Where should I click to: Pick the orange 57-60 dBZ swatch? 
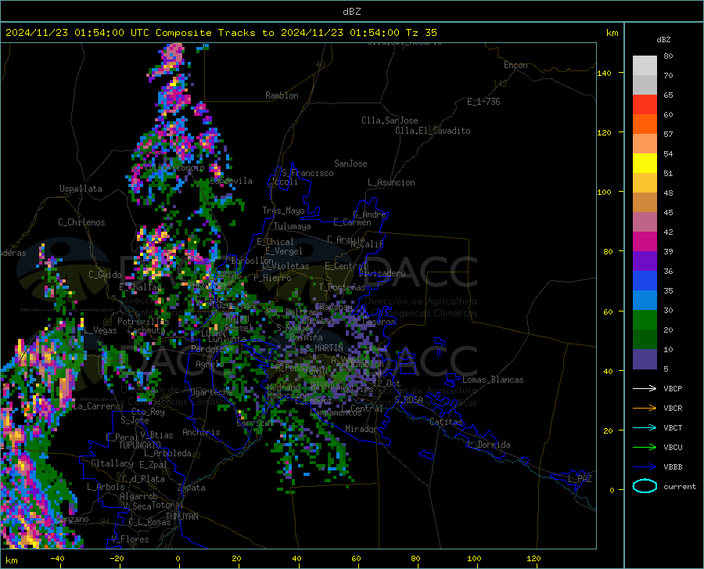tap(645, 124)
